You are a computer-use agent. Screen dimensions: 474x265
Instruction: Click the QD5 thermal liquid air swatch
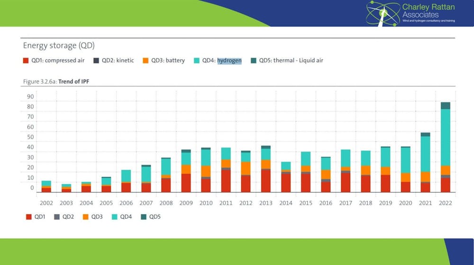pyautogui.click(x=253, y=61)
